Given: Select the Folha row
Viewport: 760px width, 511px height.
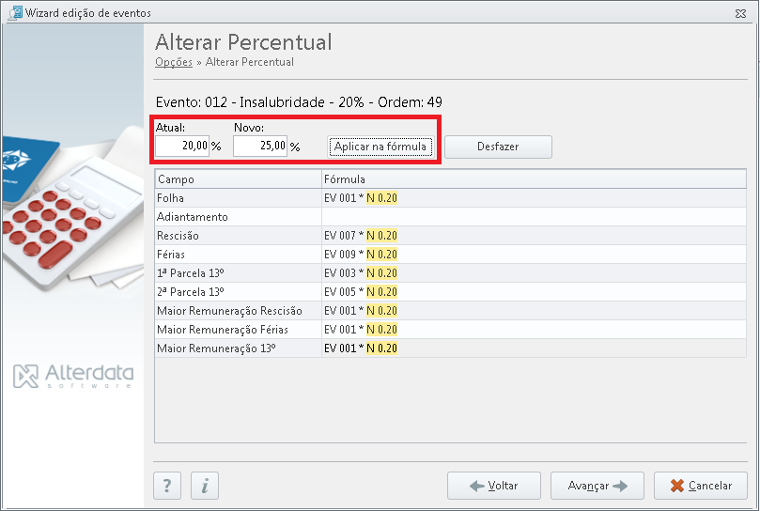Looking at the screenshot, I should tap(451, 198).
